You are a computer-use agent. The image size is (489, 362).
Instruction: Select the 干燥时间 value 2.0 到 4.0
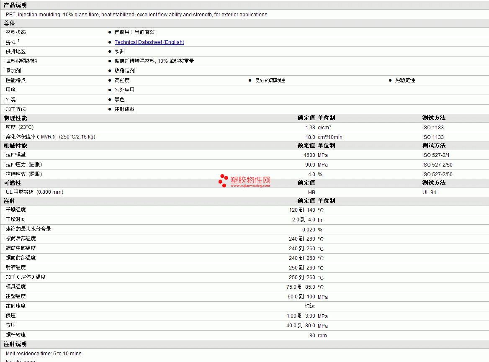(304, 220)
